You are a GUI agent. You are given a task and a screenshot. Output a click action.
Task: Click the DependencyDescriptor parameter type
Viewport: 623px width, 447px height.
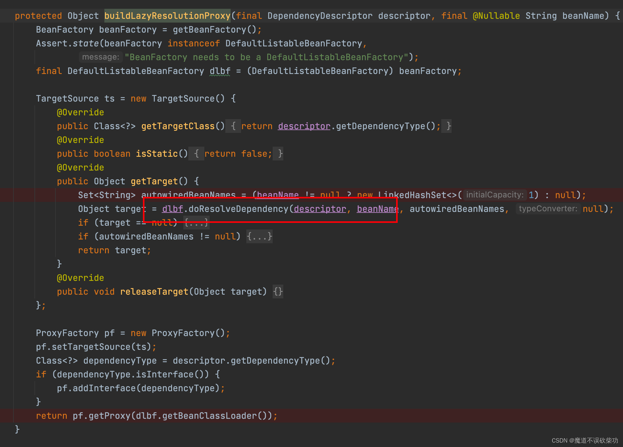[320, 16]
